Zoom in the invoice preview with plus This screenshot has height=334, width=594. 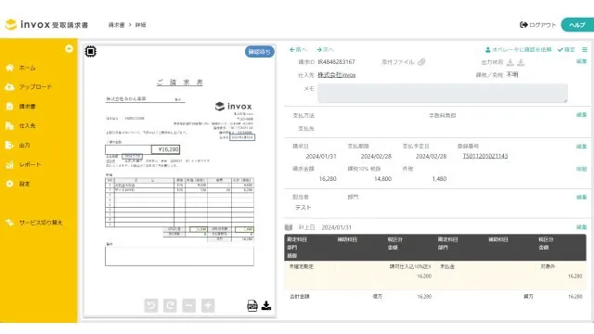click(208, 305)
